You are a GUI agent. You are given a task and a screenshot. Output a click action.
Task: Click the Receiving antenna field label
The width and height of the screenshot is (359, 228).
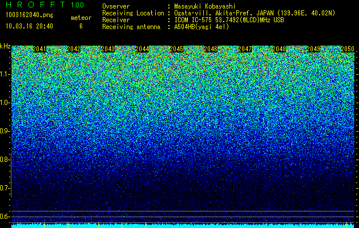(x=131, y=27)
